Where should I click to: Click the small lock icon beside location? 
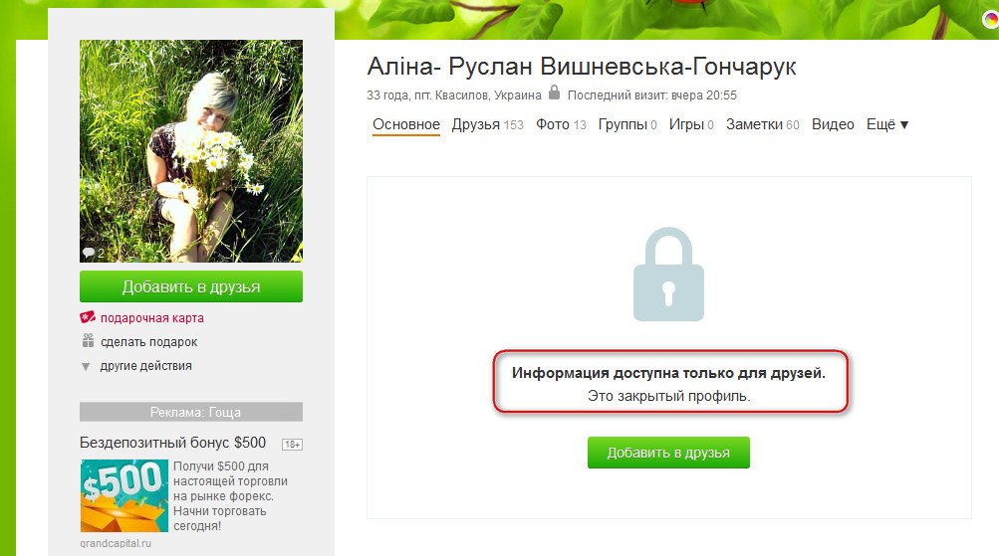555,93
